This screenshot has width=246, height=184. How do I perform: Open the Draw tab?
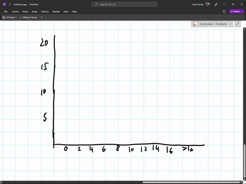(34, 12)
